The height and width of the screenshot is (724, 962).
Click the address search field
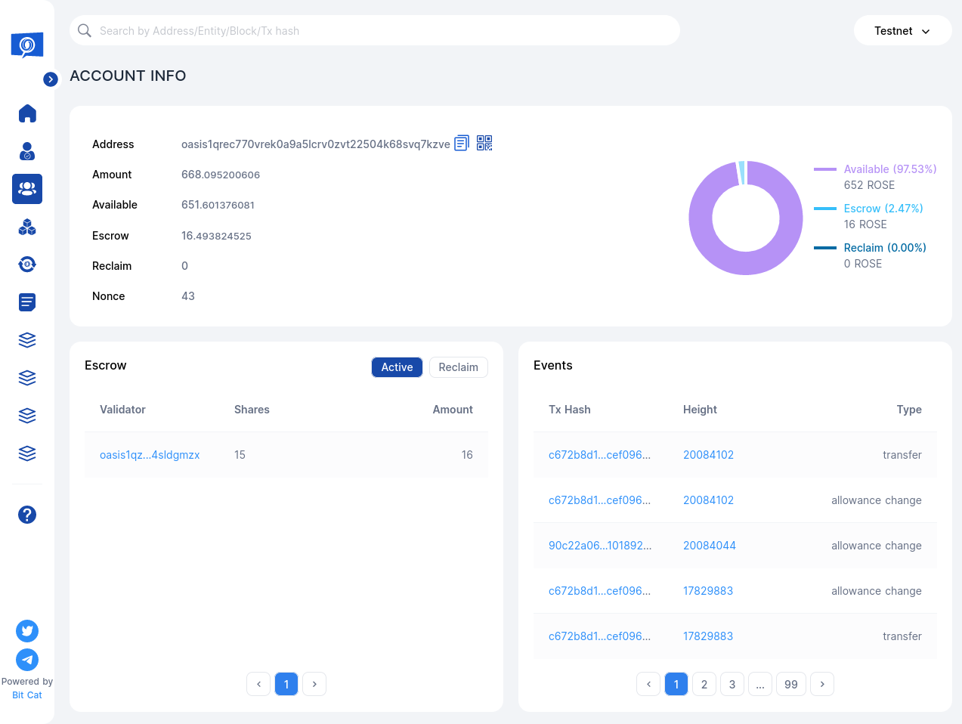point(378,31)
